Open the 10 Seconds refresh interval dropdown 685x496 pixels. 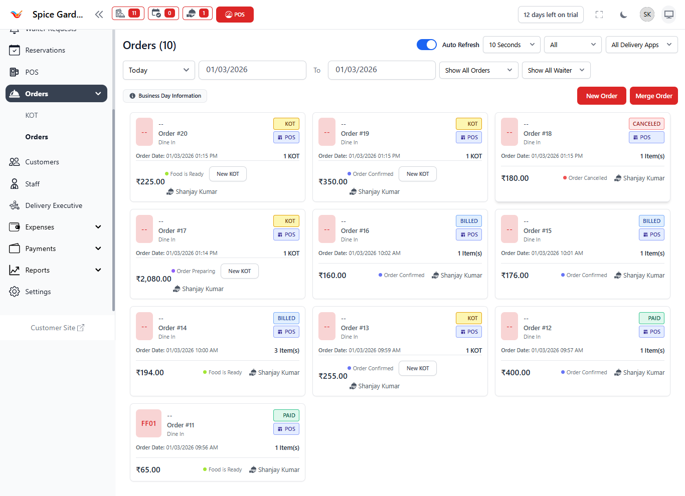click(x=511, y=45)
